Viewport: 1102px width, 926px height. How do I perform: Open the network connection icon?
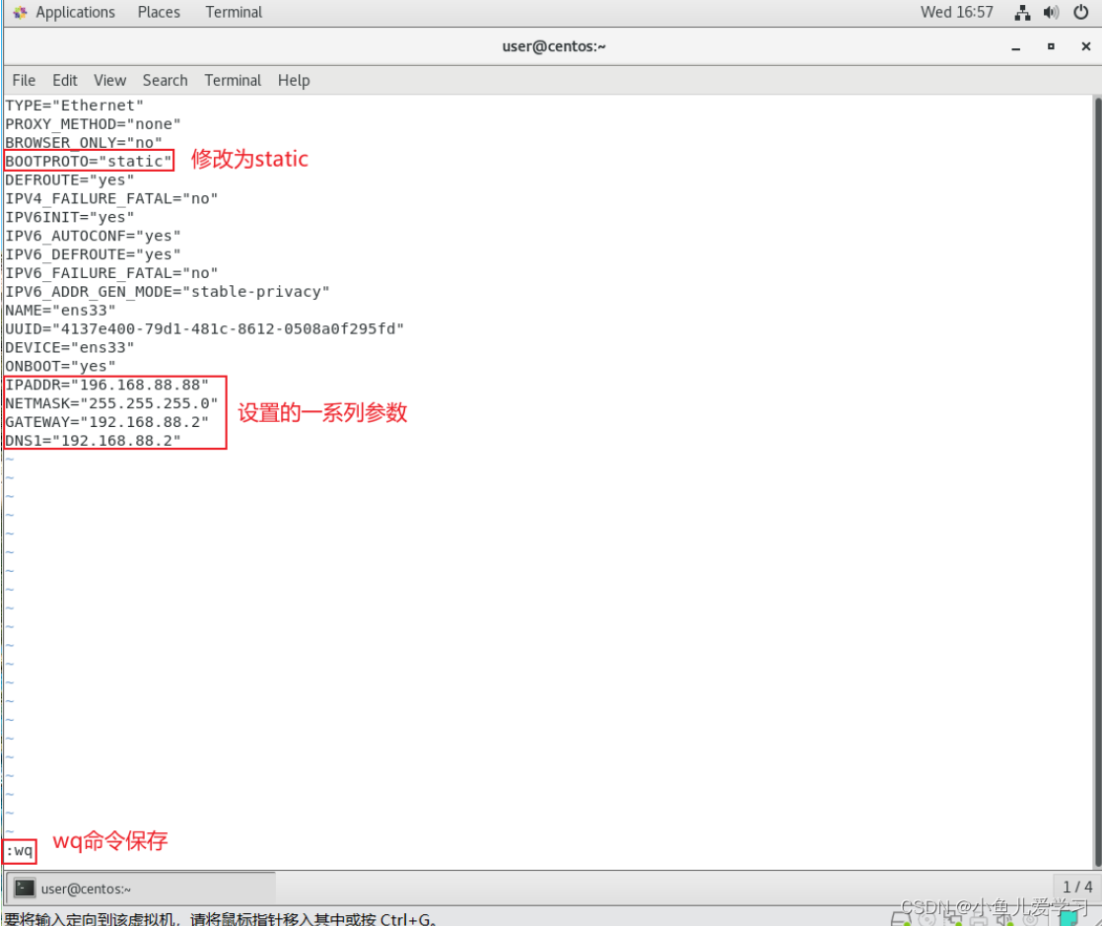pos(1022,12)
